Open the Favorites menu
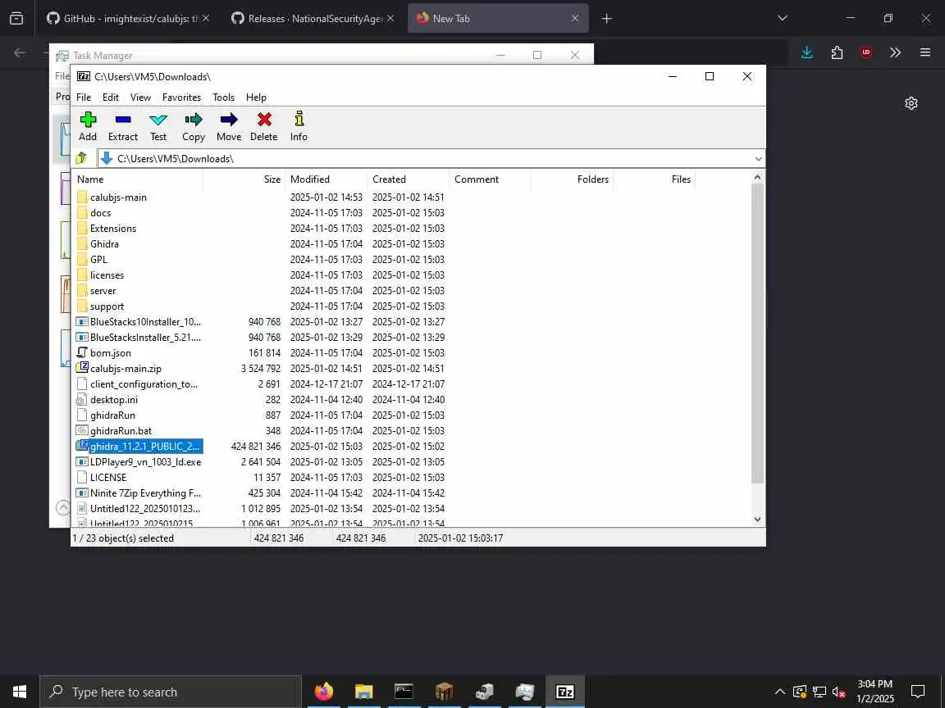This screenshot has width=945, height=708. [181, 97]
